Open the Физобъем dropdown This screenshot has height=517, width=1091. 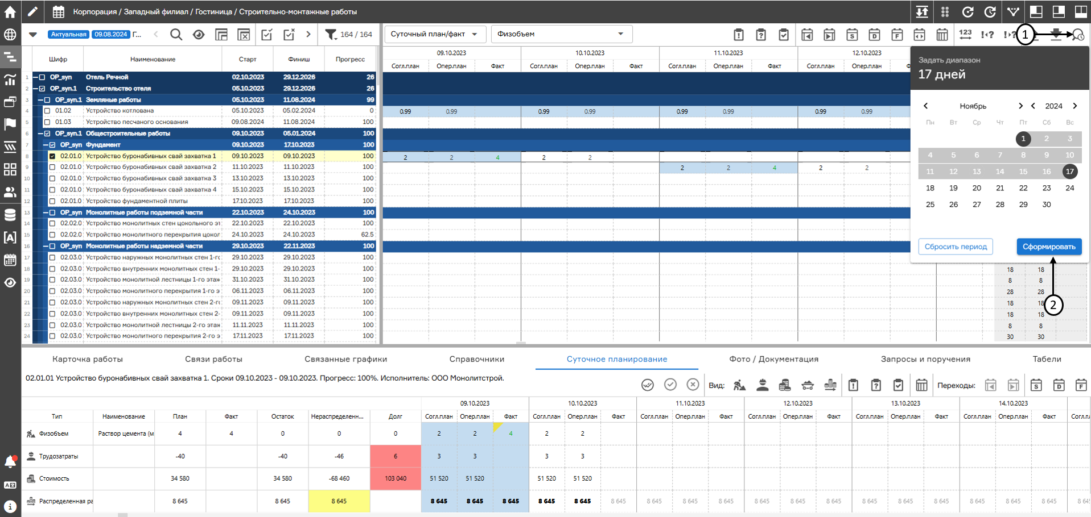click(x=561, y=34)
